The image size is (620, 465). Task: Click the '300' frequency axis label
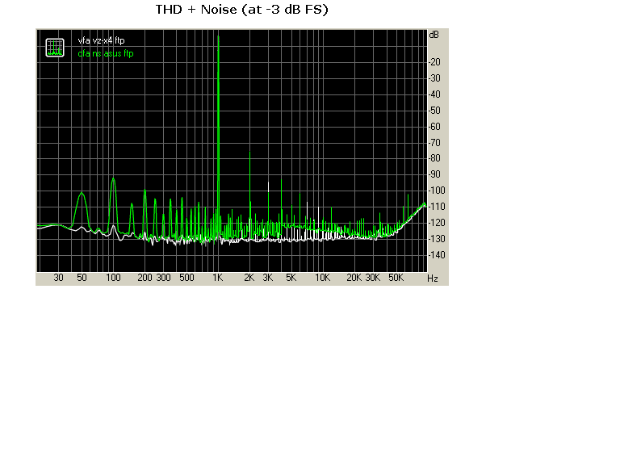point(163,278)
